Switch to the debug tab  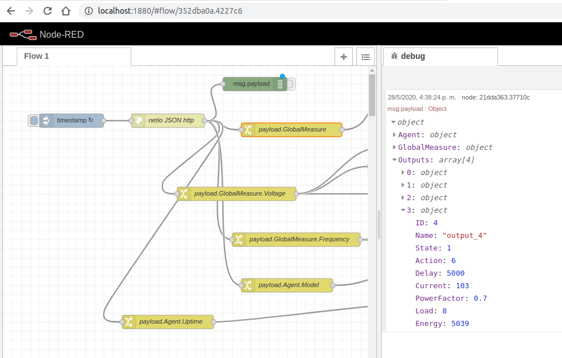coord(412,56)
